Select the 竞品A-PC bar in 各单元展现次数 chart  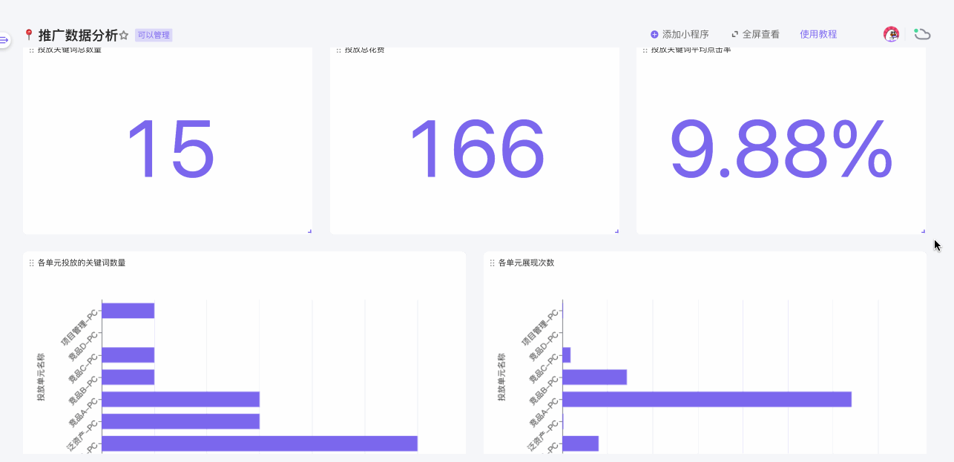(706, 399)
